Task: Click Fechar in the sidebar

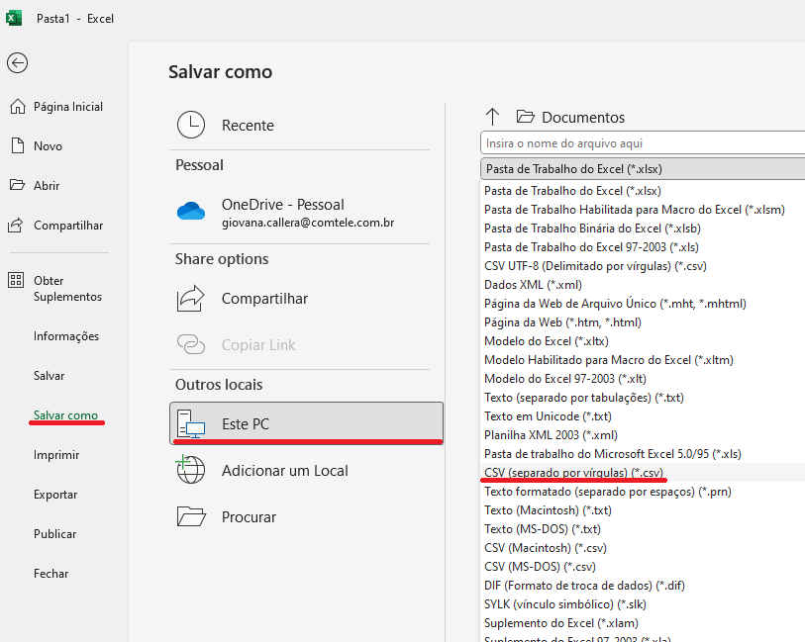Action: pos(50,574)
